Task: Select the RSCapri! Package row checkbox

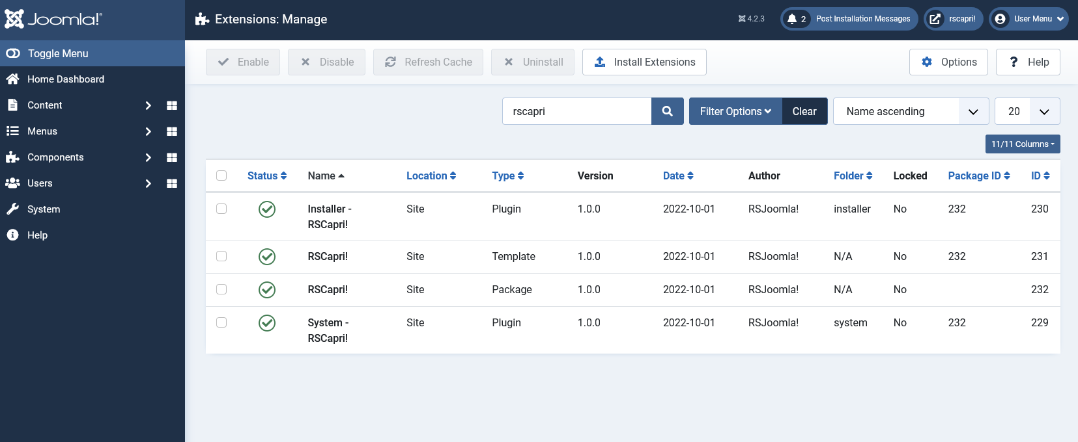Action: tap(221, 289)
